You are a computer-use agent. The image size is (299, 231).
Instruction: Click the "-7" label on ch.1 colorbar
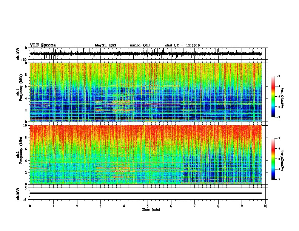point(279,117)
